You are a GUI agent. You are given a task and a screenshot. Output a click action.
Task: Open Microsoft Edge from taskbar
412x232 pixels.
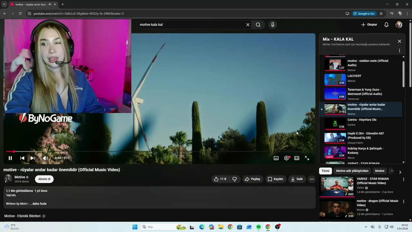pyautogui.click(x=202, y=227)
